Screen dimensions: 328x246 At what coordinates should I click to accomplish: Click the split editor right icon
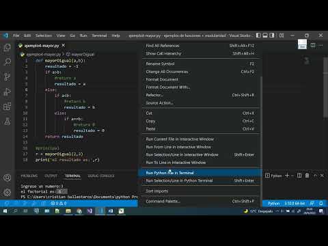pyautogui.click(x=313, y=45)
